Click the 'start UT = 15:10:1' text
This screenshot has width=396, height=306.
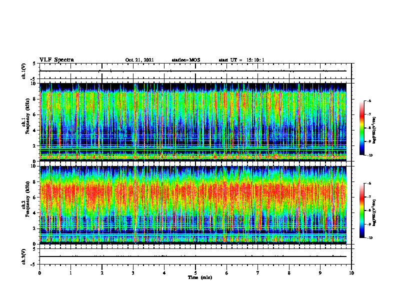[x=241, y=60]
